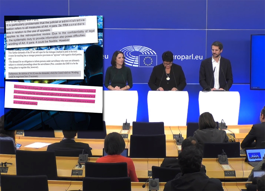This screenshot has width=265, height=191.
Task: Click the white podium in the center
Action: click(x=168, y=108)
